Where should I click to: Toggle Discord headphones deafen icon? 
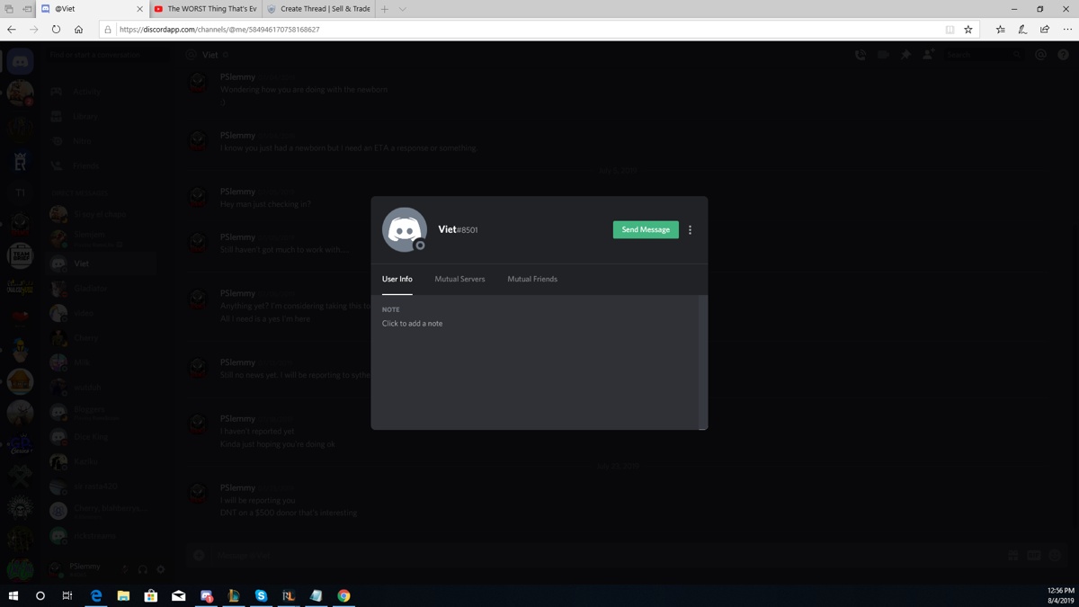pos(143,569)
